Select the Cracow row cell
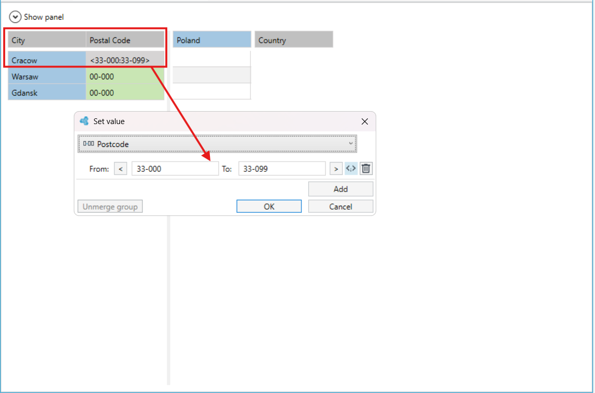 tap(47, 60)
